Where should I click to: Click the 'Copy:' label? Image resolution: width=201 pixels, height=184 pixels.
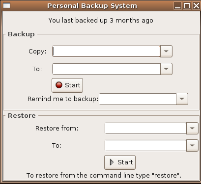pyautogui.click(x=37, y=52)
